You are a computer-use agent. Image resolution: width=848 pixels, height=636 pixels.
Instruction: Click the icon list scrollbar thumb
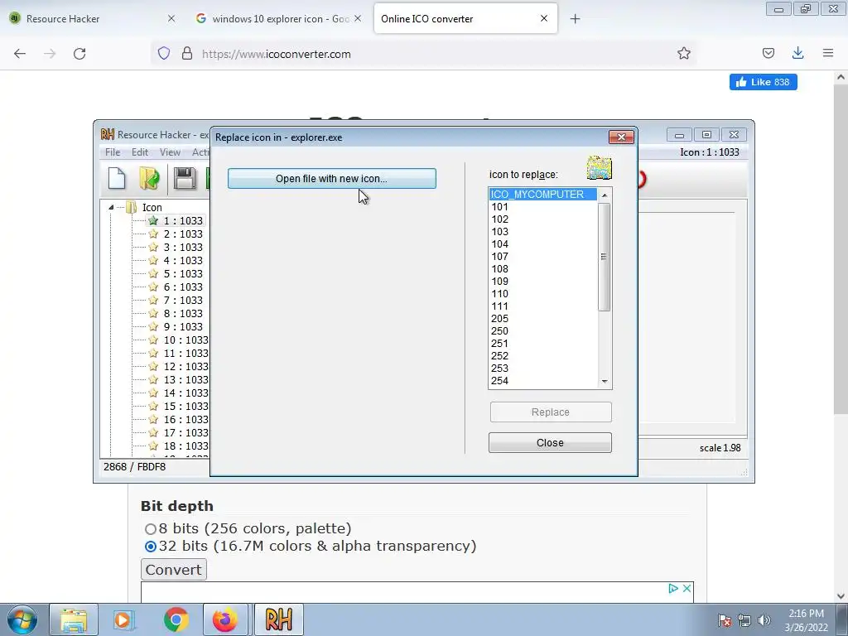tap(604, 257)
